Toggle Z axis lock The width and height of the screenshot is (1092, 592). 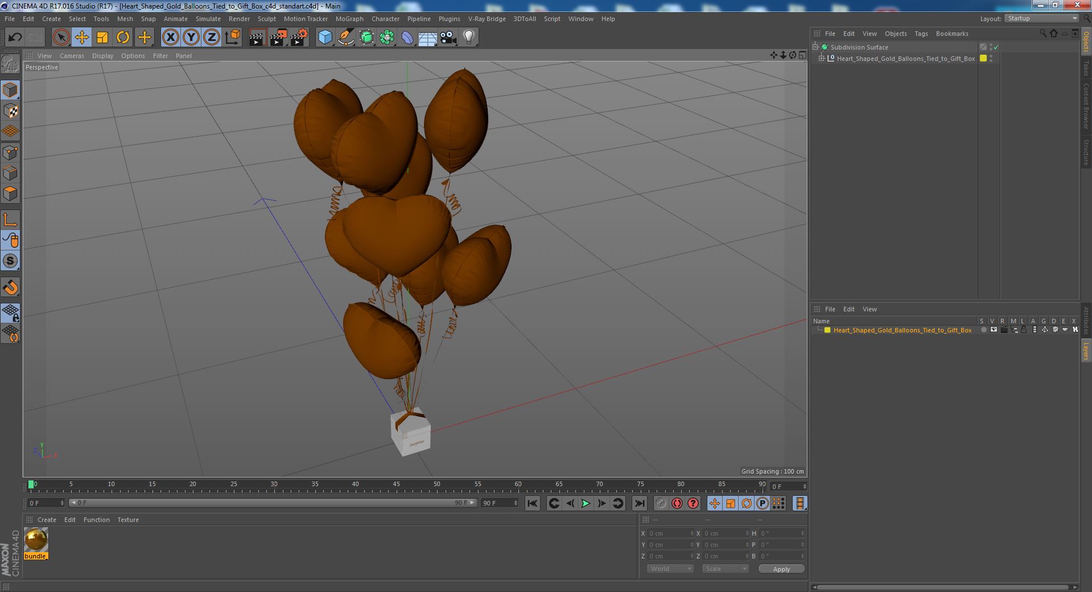point(212,38)
